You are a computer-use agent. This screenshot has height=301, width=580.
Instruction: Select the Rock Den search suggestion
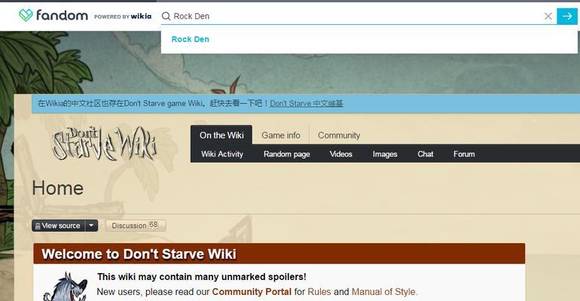[190, 39]
